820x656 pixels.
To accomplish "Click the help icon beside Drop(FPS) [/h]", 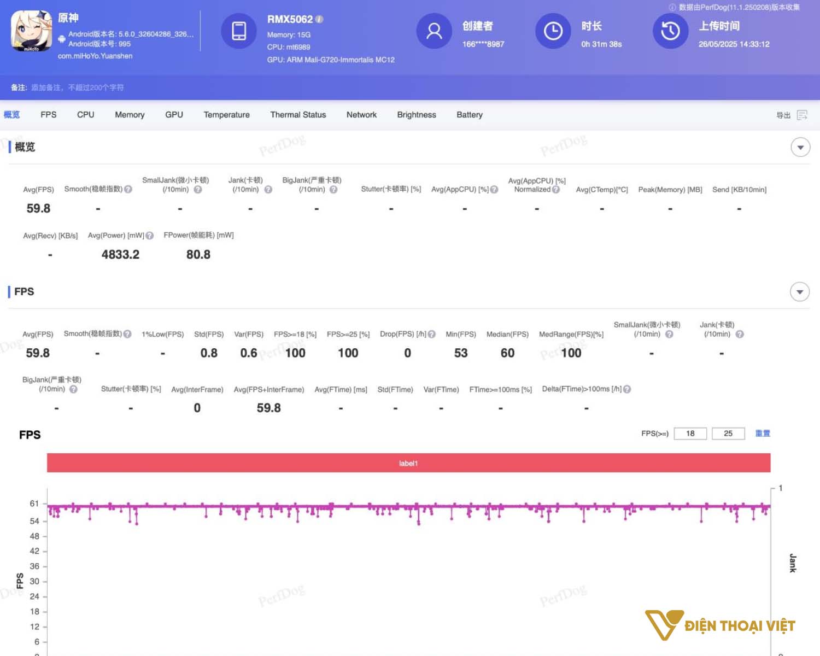I will pos(430,334).
